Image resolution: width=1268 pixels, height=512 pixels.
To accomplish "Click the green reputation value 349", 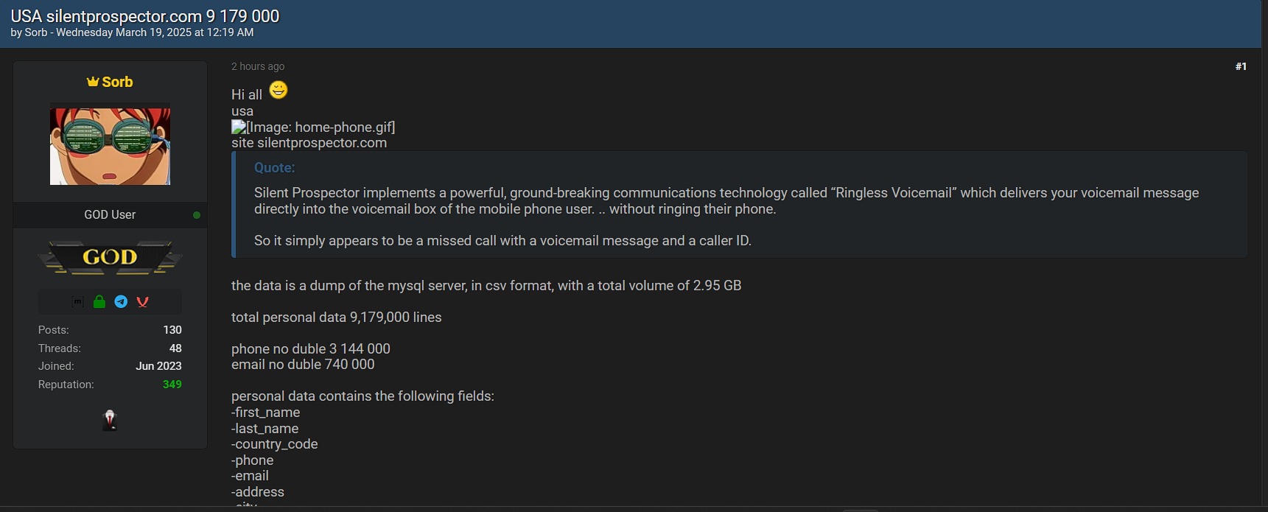I will point(172,385).
